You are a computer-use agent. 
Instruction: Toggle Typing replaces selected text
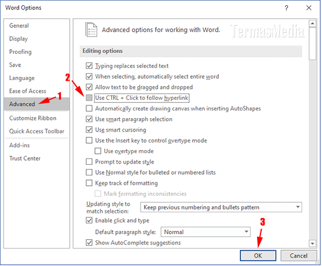89,66
